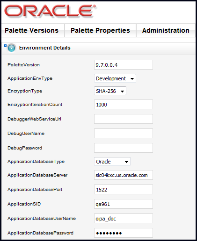This screenshot has width=197, height=241.
Task: Expand the ApplicationDatabaseType Oracle dropdown
Action: pos(112,162)
